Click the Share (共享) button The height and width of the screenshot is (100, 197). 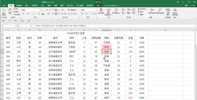click(192, 5)
